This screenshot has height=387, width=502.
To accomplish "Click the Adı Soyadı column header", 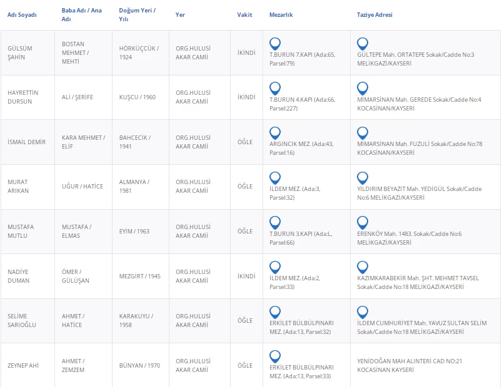I will (22, 14).
